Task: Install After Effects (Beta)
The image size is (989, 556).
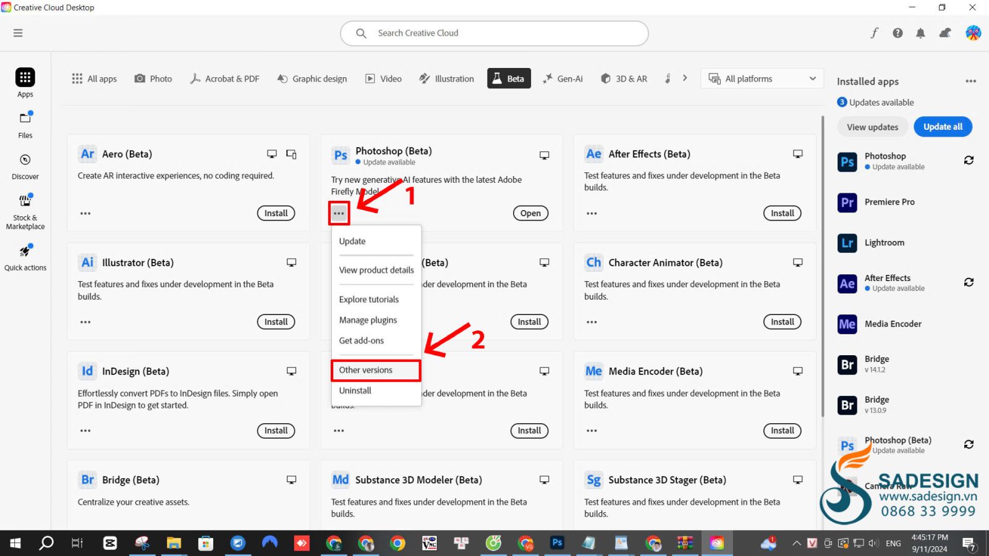Action: (782, 213)
